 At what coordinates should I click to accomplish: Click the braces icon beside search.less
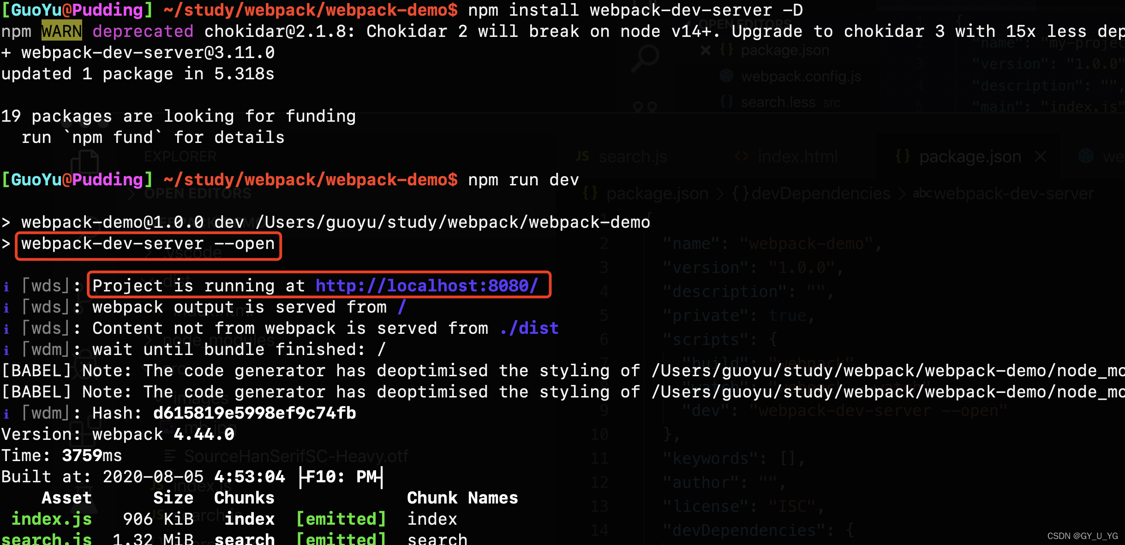(x=726, y=101)
